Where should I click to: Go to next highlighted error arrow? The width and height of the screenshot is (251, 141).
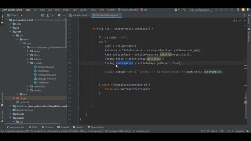coord(244,20)
